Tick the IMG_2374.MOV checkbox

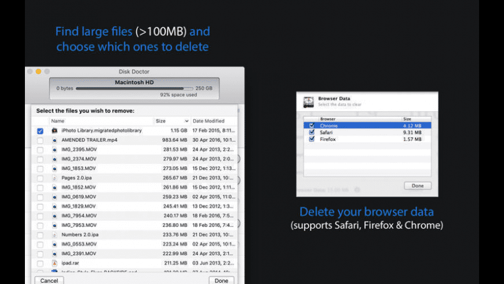pos(40,159)
